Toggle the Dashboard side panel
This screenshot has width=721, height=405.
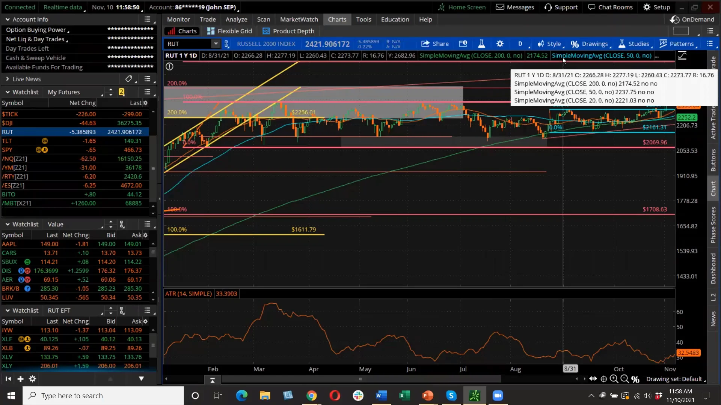713,268
